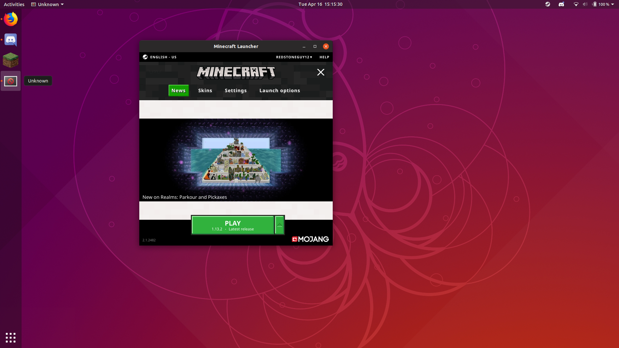Open Discord from the dock
The height and width of the screenshot is (348, 619).
11,40
